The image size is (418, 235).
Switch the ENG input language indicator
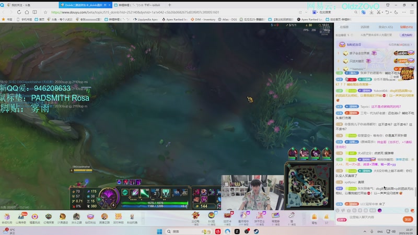click(x=380, y=231)
